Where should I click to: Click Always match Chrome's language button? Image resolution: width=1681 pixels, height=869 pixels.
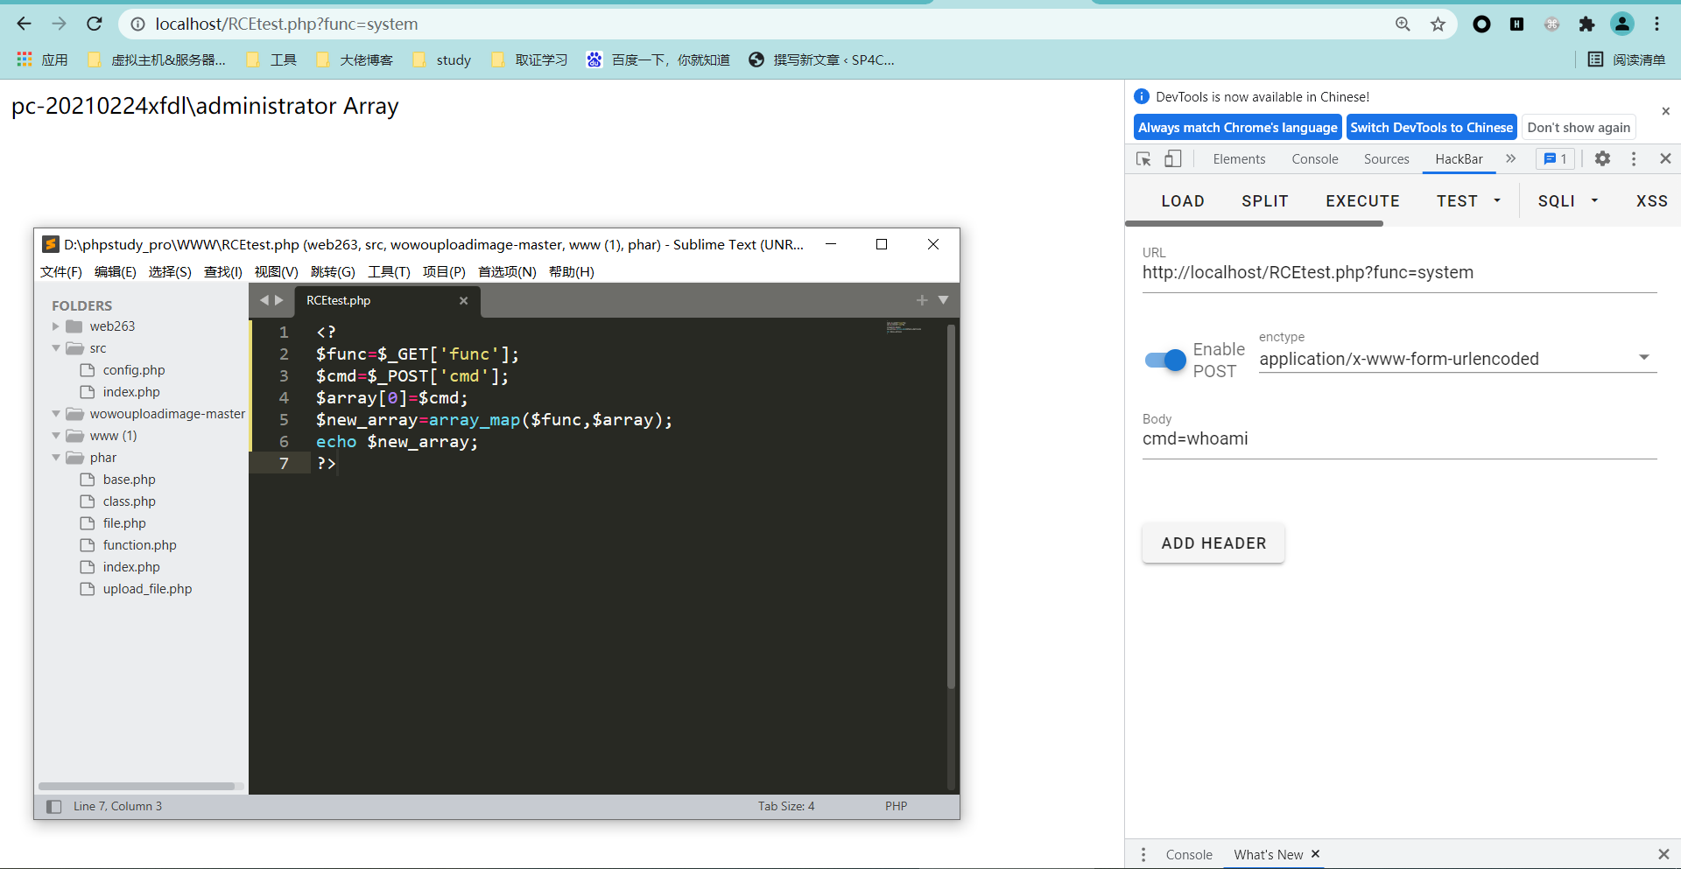click(x=1238, y=127)
